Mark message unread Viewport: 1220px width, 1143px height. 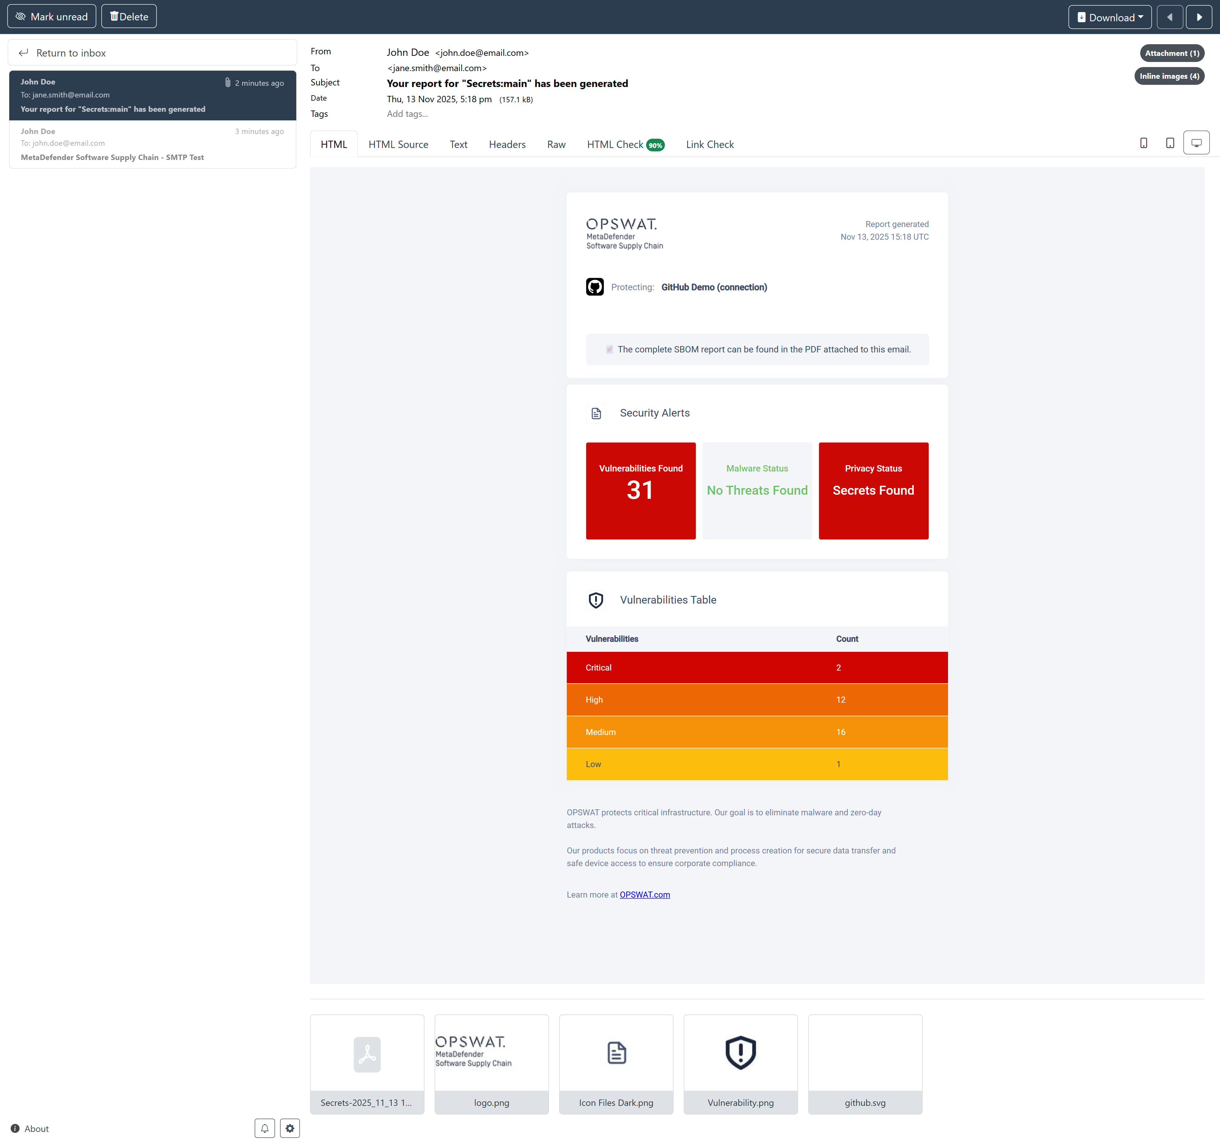(x=51, y=17)
